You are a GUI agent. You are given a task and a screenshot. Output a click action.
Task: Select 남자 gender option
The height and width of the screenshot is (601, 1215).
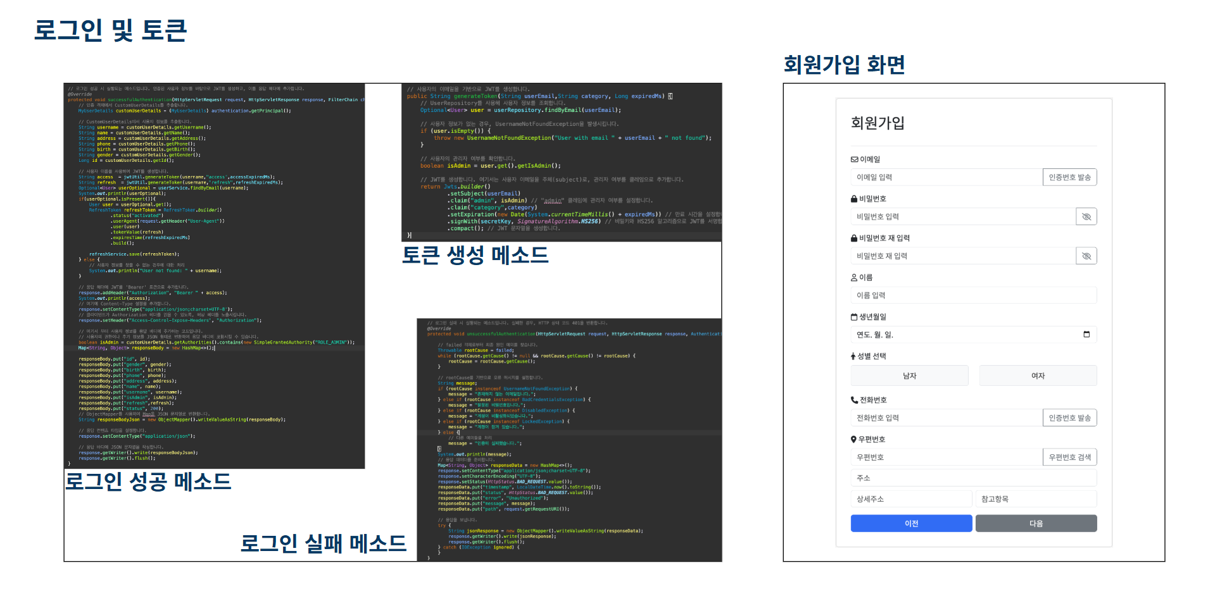pos(909,375)
